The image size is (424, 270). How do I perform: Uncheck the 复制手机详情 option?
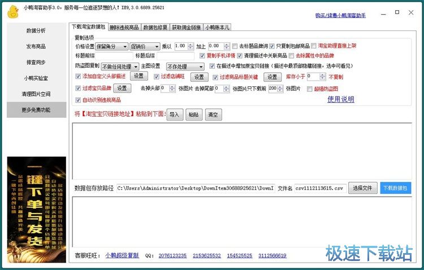pyautogui.click(x=203, y=56)
